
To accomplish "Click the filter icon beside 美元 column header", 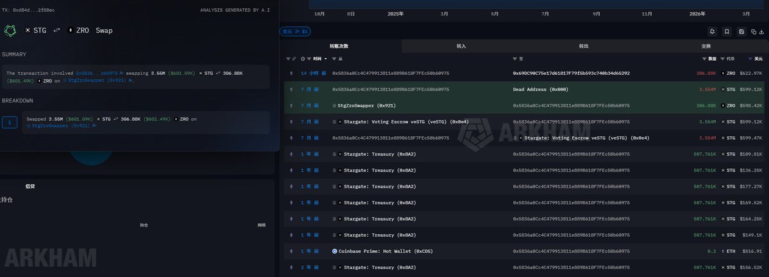I will point(751,58).
